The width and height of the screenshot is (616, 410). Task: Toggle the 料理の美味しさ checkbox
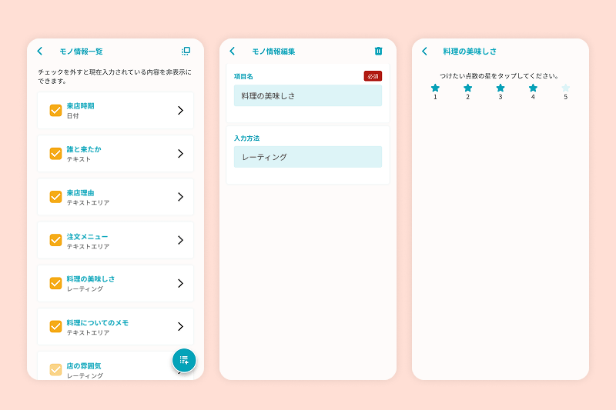[55, 283]
